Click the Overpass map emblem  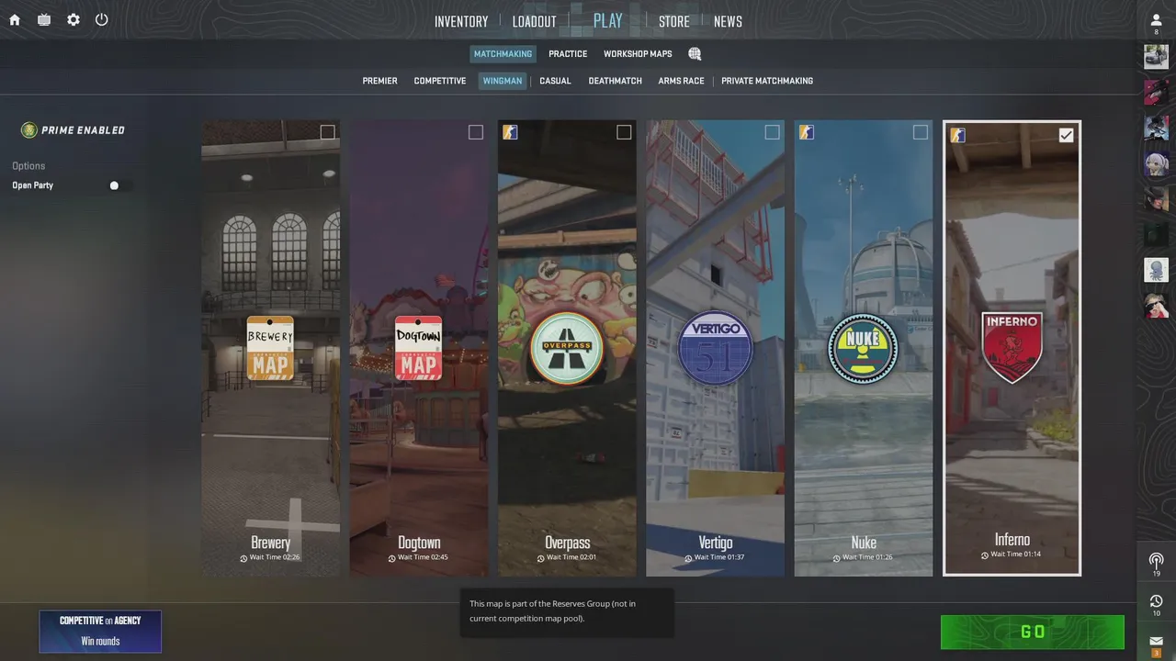pyautogui.click(x=567, y=349)
